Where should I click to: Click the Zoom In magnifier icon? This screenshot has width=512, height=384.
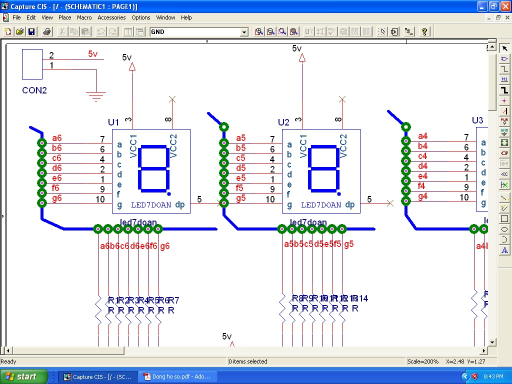point(259,32)
